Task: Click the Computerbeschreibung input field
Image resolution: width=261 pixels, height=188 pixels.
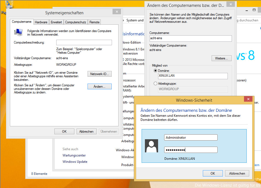Action: coord(83,42)
